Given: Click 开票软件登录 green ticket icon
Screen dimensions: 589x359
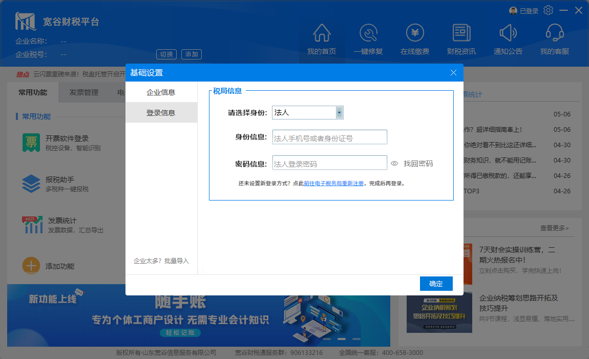Looking at the screenshot, I should tap(31, 143).
